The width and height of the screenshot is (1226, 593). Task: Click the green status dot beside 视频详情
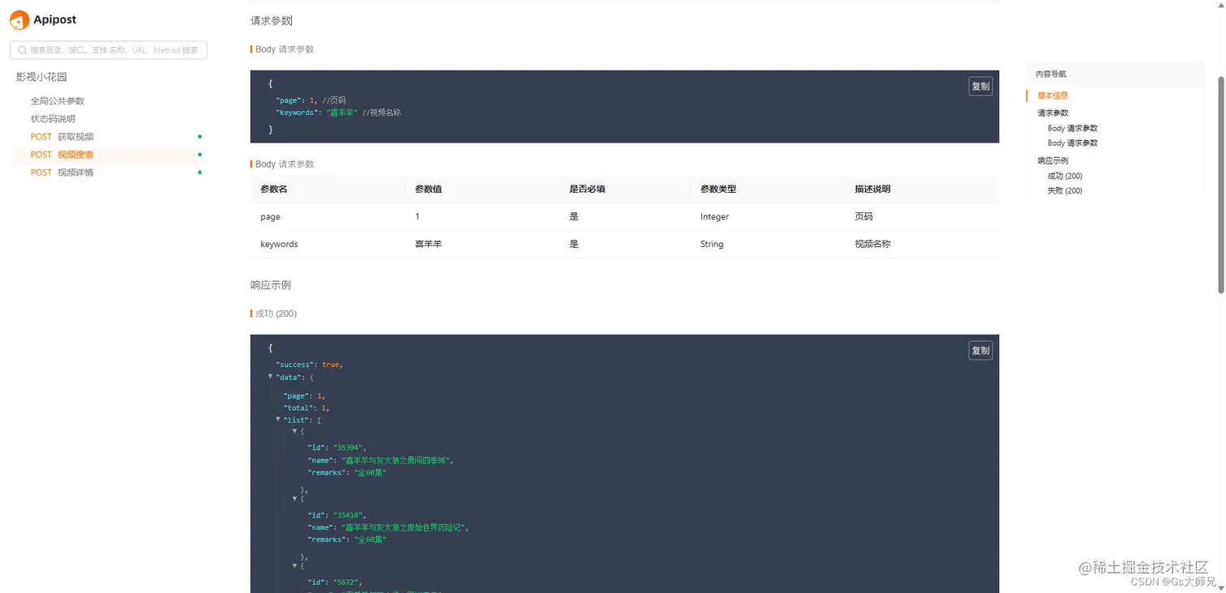tap(199, 173)
